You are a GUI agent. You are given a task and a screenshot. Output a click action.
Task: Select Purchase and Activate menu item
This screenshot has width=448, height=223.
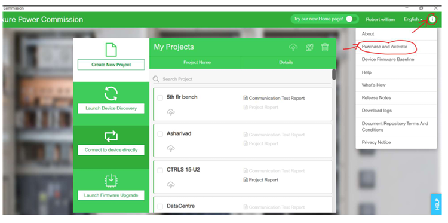396,47
